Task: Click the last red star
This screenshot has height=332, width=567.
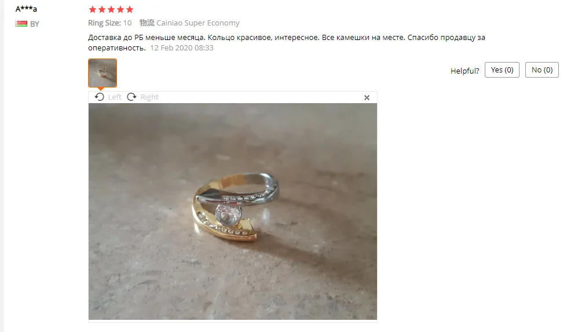Action: pyautogui.click(x=130, y=9)
